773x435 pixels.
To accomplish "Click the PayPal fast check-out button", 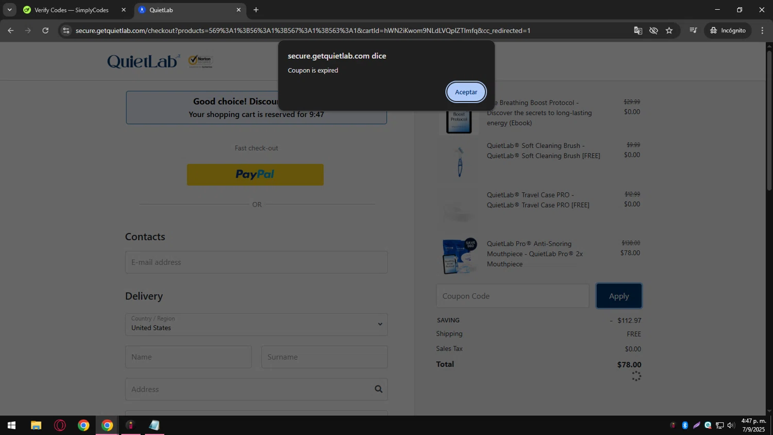I will (x=255, y=175).
